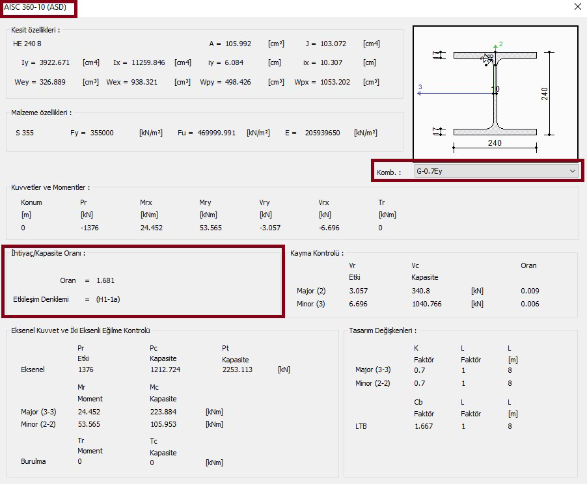The width and height of the screenshot is (587, 484).
Task: Close the AISC 360-10 (ASD) dialog
Action: (578, 7)
